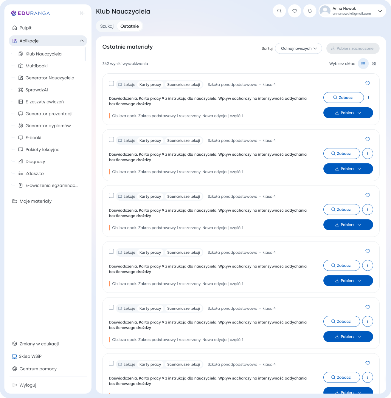The image size is (391, 398).
Task: Open notifications bell
Action: click(x=310, y=11)
